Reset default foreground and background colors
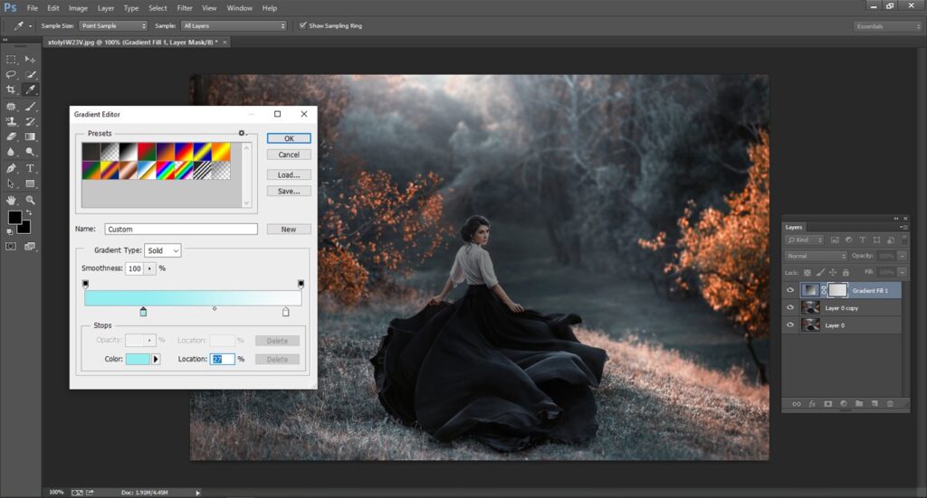This screenshot has height=498, width=927. [10, 232]
